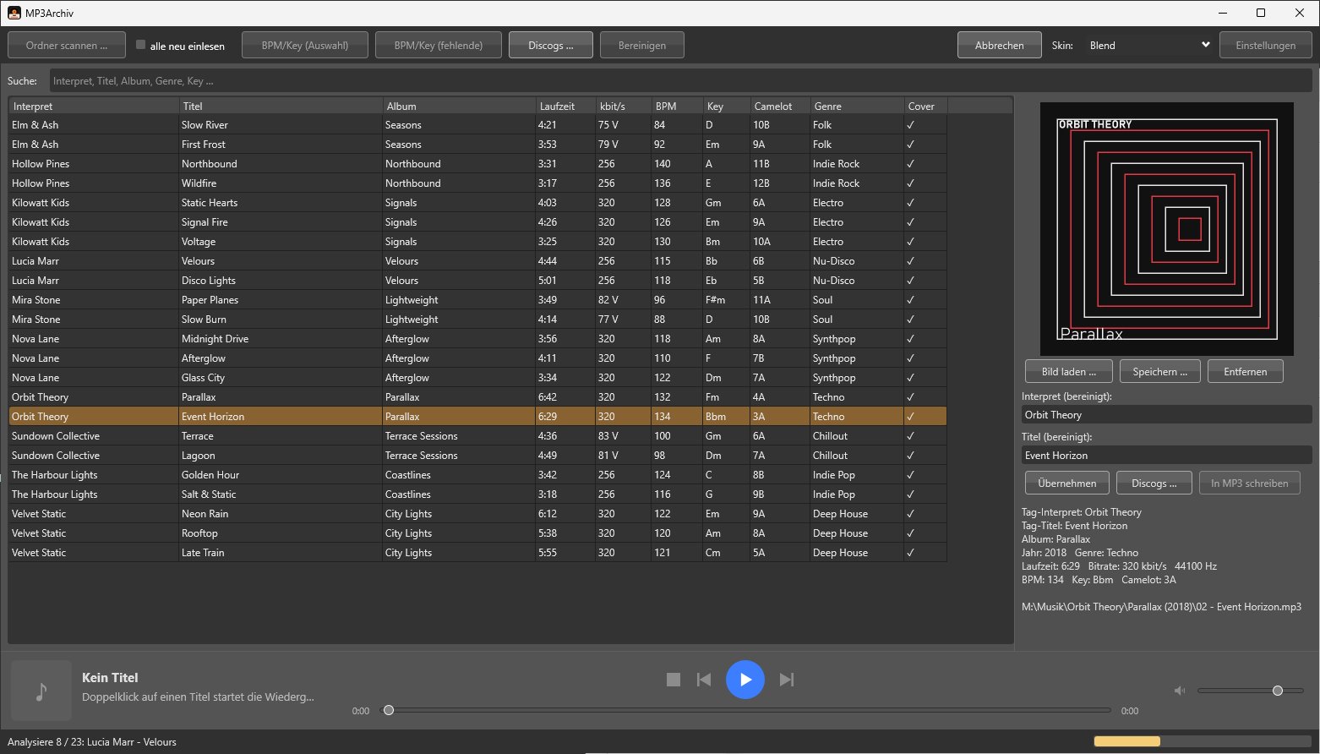The width and height of the screenshot is (1320, 754).
Task: Click the Discogs button beside Übernehmen
Action: [x=1154, y=484]
